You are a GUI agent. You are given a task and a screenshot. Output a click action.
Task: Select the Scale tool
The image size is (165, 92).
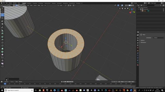pyautogui.click(x=2, y=21)
